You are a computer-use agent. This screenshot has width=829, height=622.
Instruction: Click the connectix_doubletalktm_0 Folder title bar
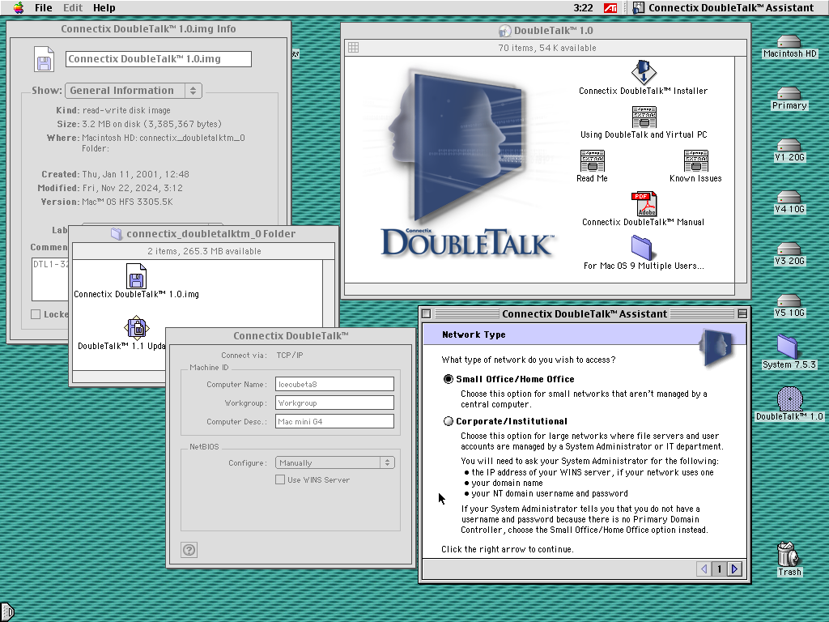(x=203, y=234)
